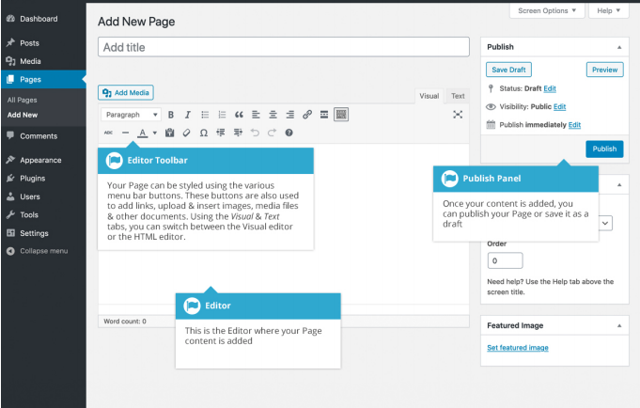The image size is (640, 408).
Task: Open the Help tab dropdown
Action: pos(609,10)
